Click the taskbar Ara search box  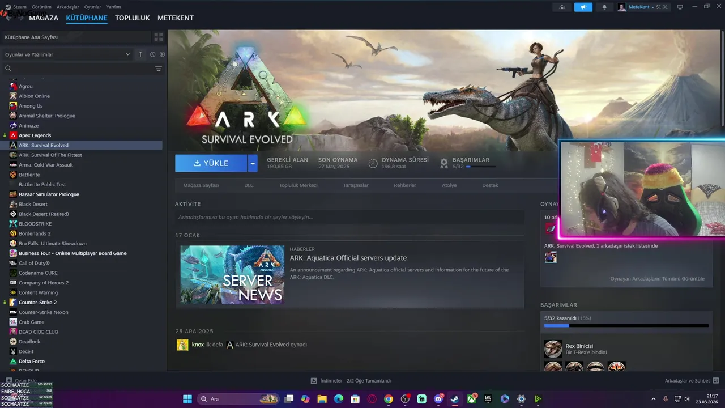[238, 399]
